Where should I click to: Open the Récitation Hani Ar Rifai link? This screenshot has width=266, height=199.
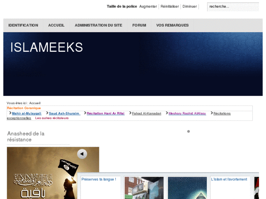pos(105,114)
